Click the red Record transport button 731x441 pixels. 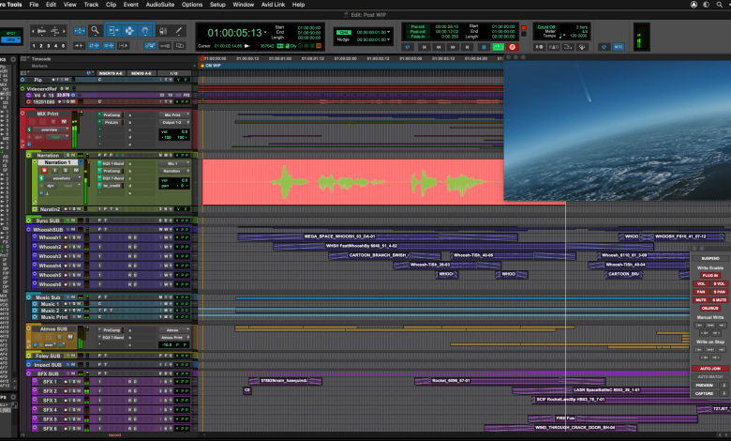[512, 46]
